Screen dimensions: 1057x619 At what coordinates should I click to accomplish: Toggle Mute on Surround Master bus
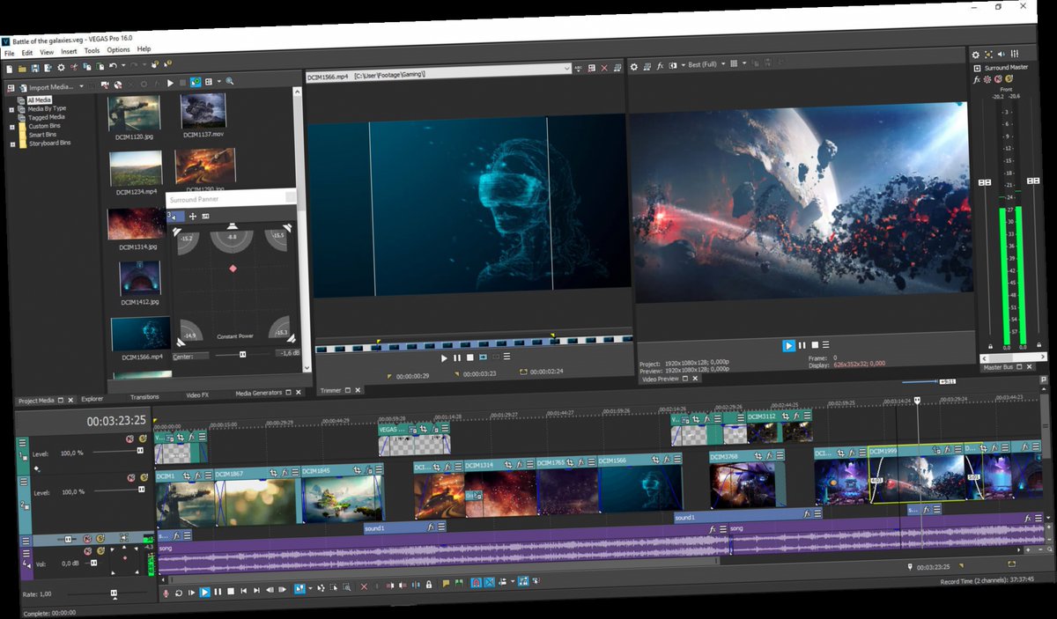click(x=998, y=78)
